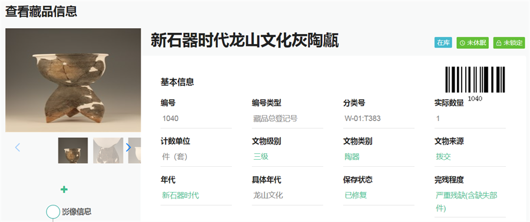
Task: Click the 编号 field label
Action: pos(168,103)
